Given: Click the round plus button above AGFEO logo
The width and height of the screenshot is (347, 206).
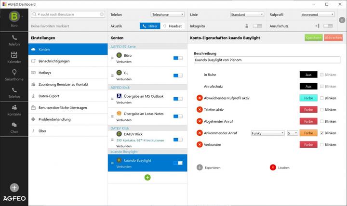Looking at the screenshot, I should (x=14, y=188).
